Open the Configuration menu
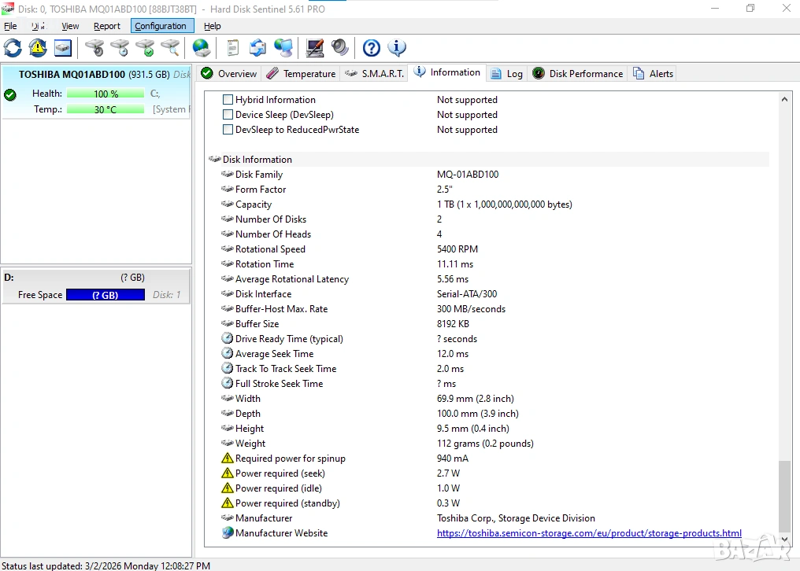 [x=161, y=26]
